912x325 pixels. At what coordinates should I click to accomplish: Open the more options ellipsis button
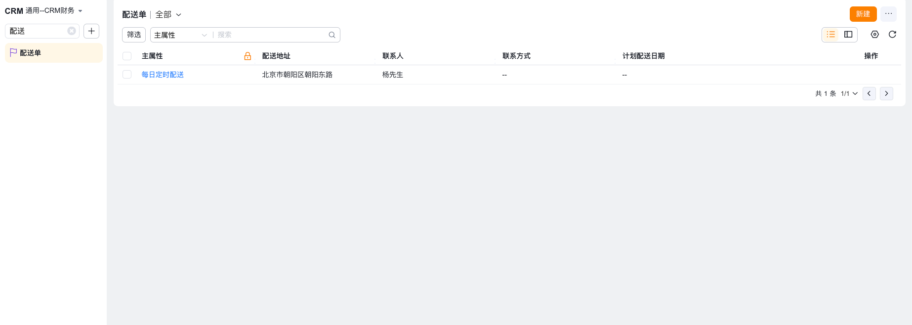[x=888, y=14]
